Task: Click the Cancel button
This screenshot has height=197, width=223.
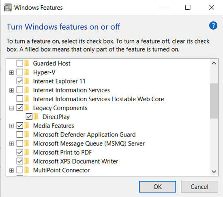Action: pos(199,186)
